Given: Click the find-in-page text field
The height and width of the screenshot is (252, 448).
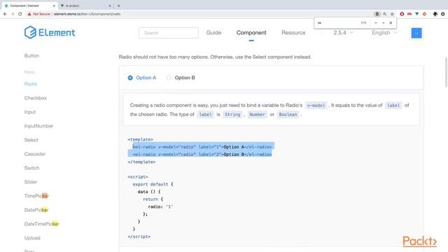Looking at the screenshot, I should click(x=337, y=23).
